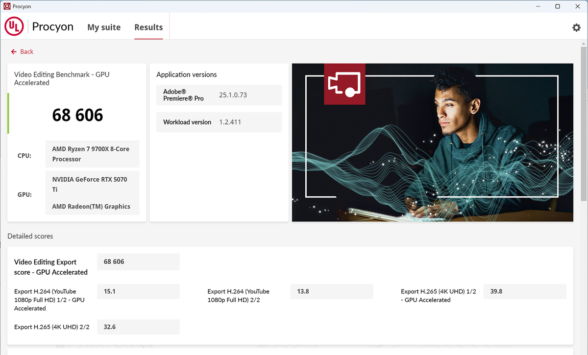The height and width of the screenshot is (355, 588).
Task: Click Application versions heading
Action: (x=186, y=74)
